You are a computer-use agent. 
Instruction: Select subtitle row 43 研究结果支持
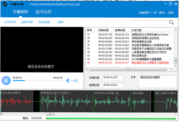point(130,56)
